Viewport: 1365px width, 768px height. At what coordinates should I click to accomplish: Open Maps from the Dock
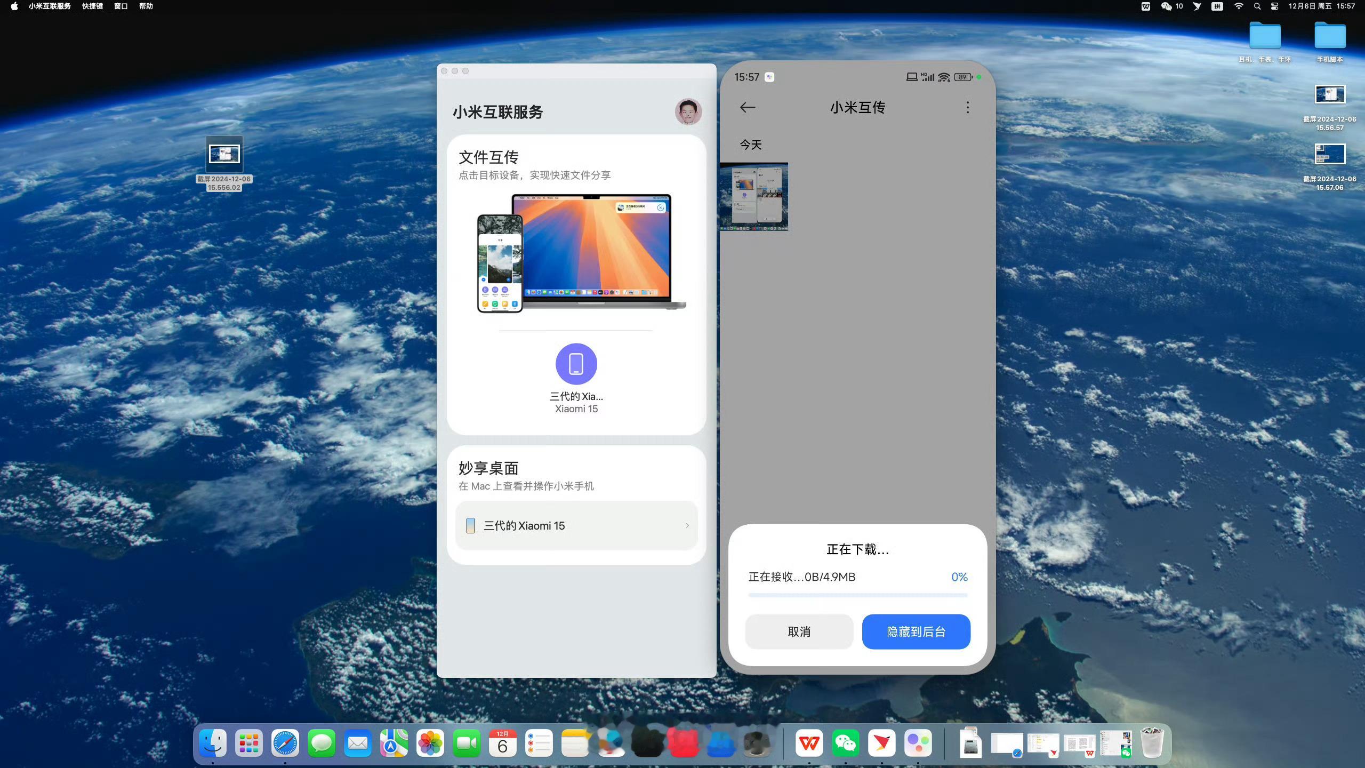[x=394, y=743]
